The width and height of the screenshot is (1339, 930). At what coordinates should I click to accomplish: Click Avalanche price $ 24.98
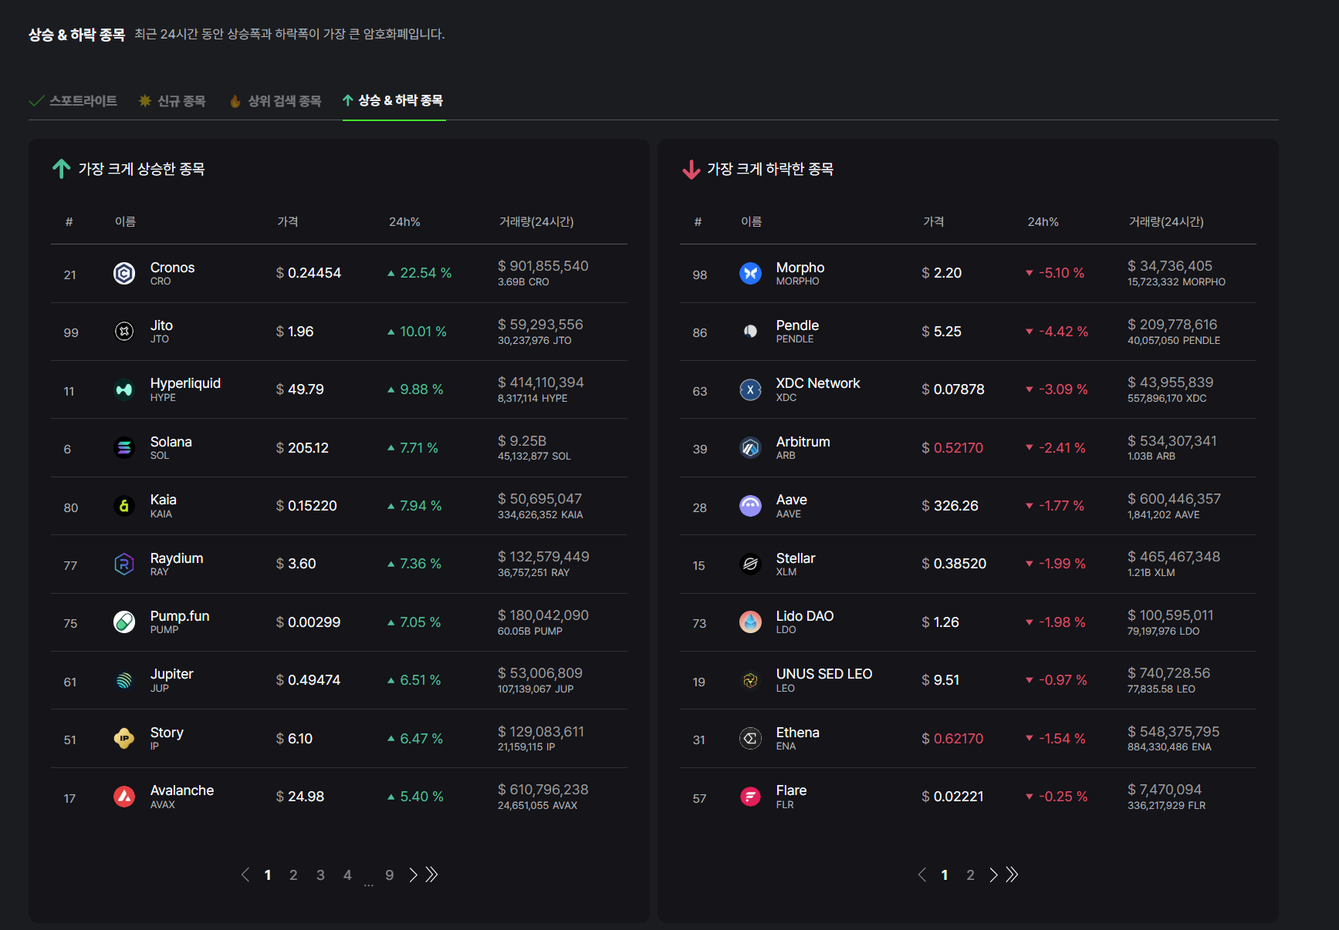[300, 796]
